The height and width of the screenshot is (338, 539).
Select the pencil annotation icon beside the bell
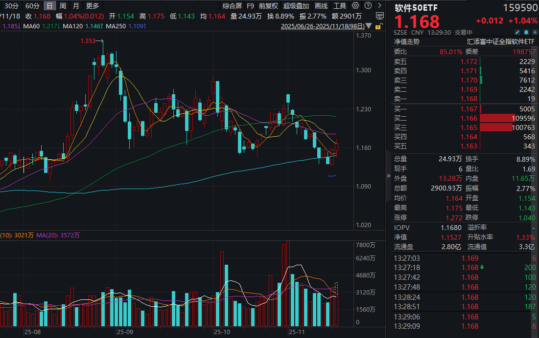coord(517,32)
